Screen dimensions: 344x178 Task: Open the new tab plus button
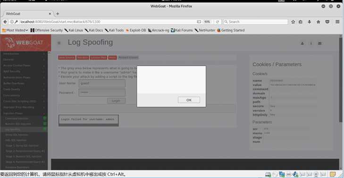[58, 14]
